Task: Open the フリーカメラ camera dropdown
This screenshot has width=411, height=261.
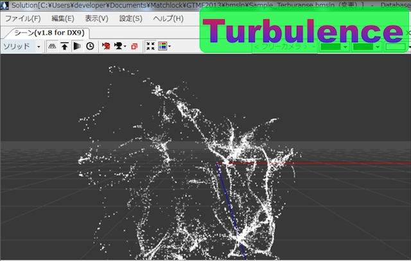Action: point(284,47)
